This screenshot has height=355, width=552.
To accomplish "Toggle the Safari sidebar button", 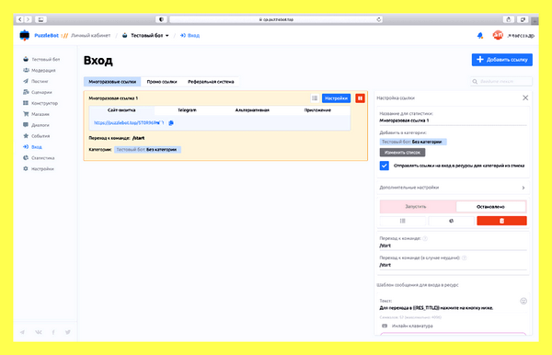I will click(40, 19).
